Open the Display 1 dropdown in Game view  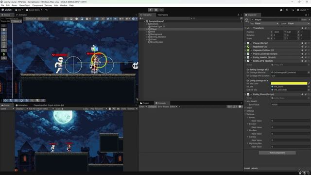pyautogui.click(x=21, y=109)
